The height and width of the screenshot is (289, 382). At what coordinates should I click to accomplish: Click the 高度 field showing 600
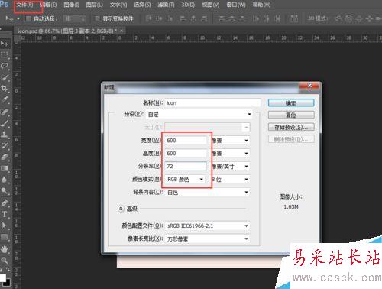point(186,154)
